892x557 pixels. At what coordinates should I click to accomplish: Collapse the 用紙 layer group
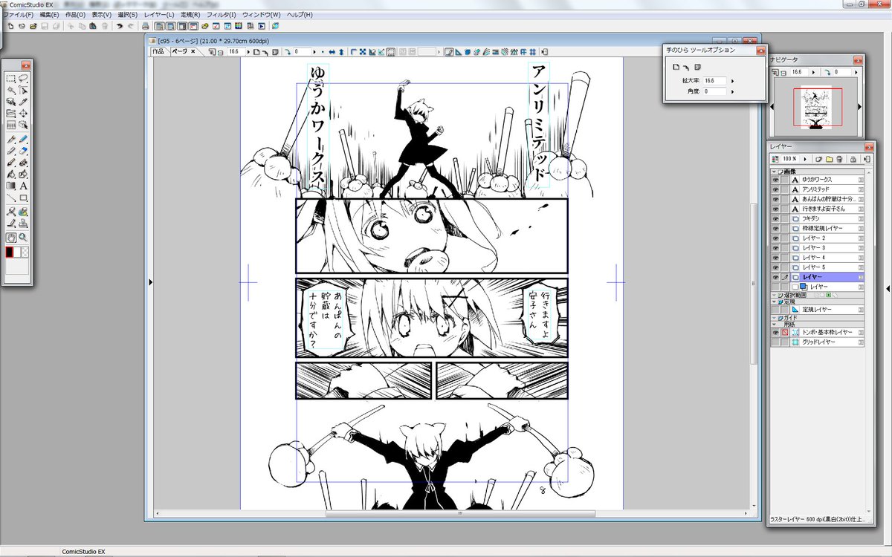[x=774, y=324]
